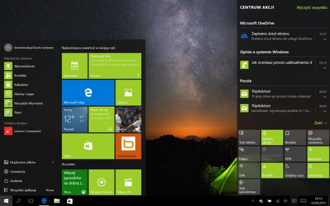330x206 pixels.
Task: Click the Windows Start button
Action: coord(6,201)
